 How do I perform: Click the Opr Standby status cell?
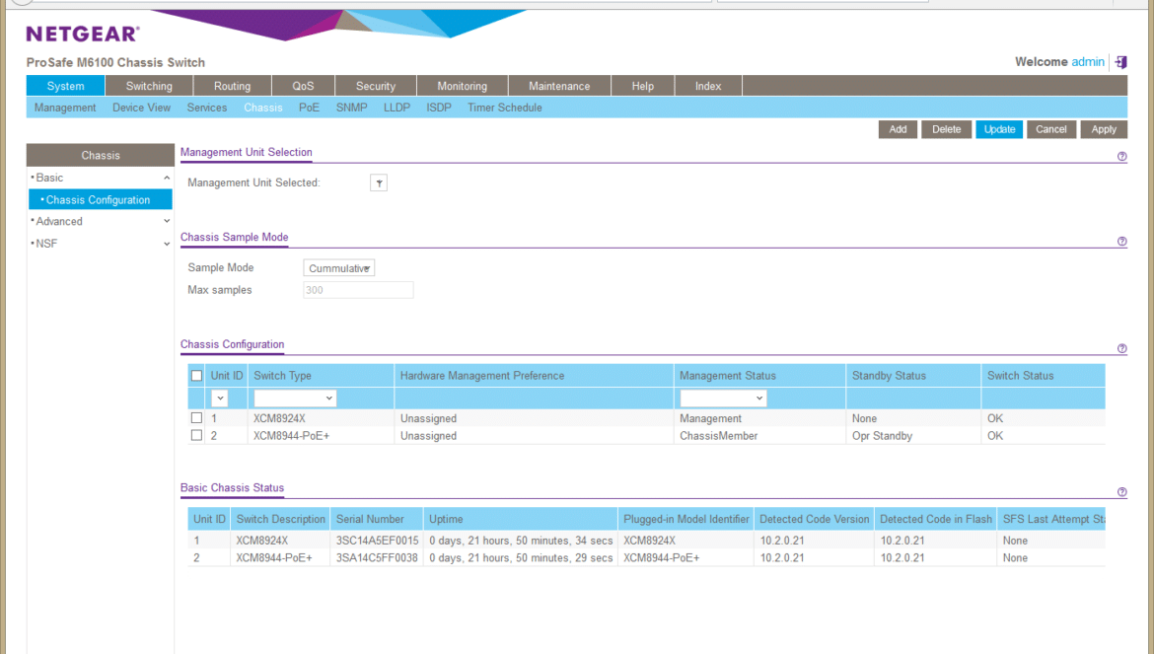click(882, 436)
